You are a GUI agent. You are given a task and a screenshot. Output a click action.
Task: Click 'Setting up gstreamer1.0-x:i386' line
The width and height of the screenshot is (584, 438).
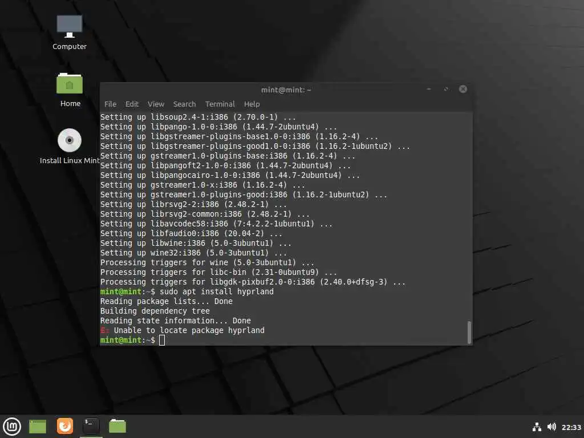coord(202,185)
